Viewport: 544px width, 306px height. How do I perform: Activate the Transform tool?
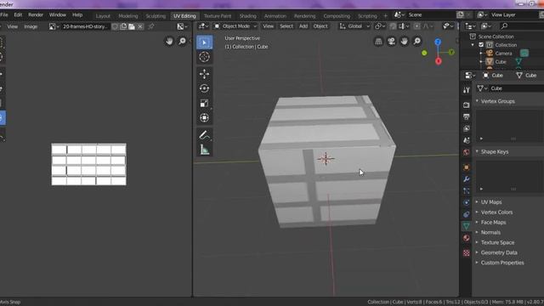pyautogui.click(x=204, y=117)
